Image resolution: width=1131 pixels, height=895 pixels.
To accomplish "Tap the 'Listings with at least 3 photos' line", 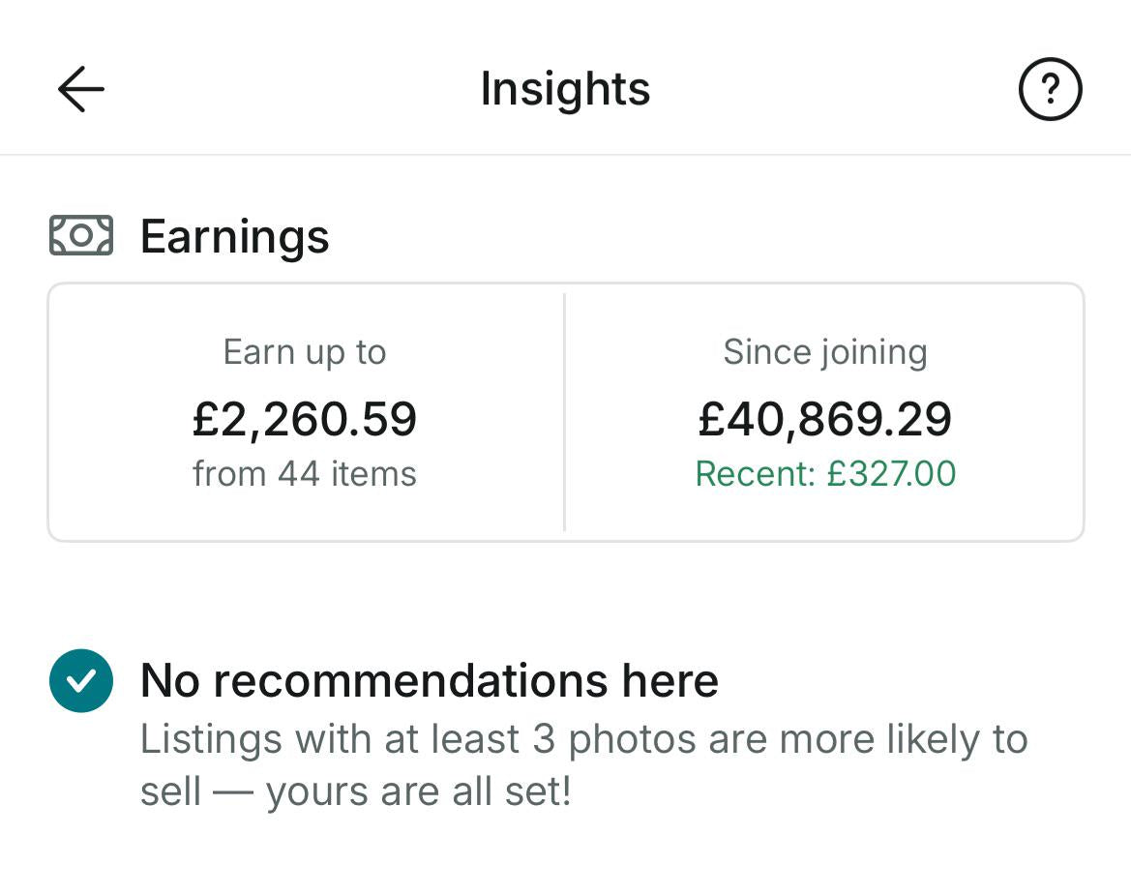I will tap(583, 740).
